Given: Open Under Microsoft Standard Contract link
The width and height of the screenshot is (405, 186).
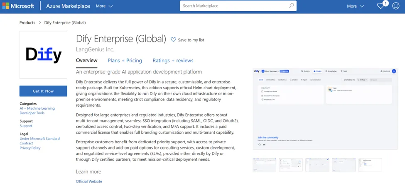Looking at the screenshot, I should click(39, 141).
